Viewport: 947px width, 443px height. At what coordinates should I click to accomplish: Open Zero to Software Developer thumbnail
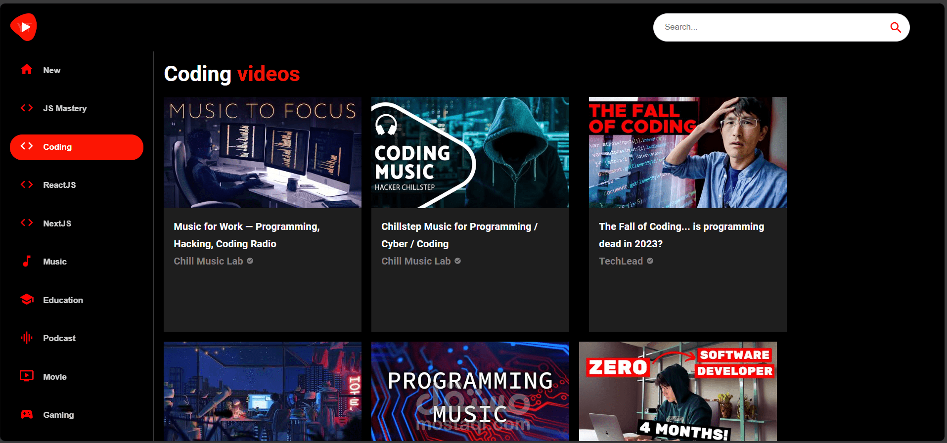(678, 391)
